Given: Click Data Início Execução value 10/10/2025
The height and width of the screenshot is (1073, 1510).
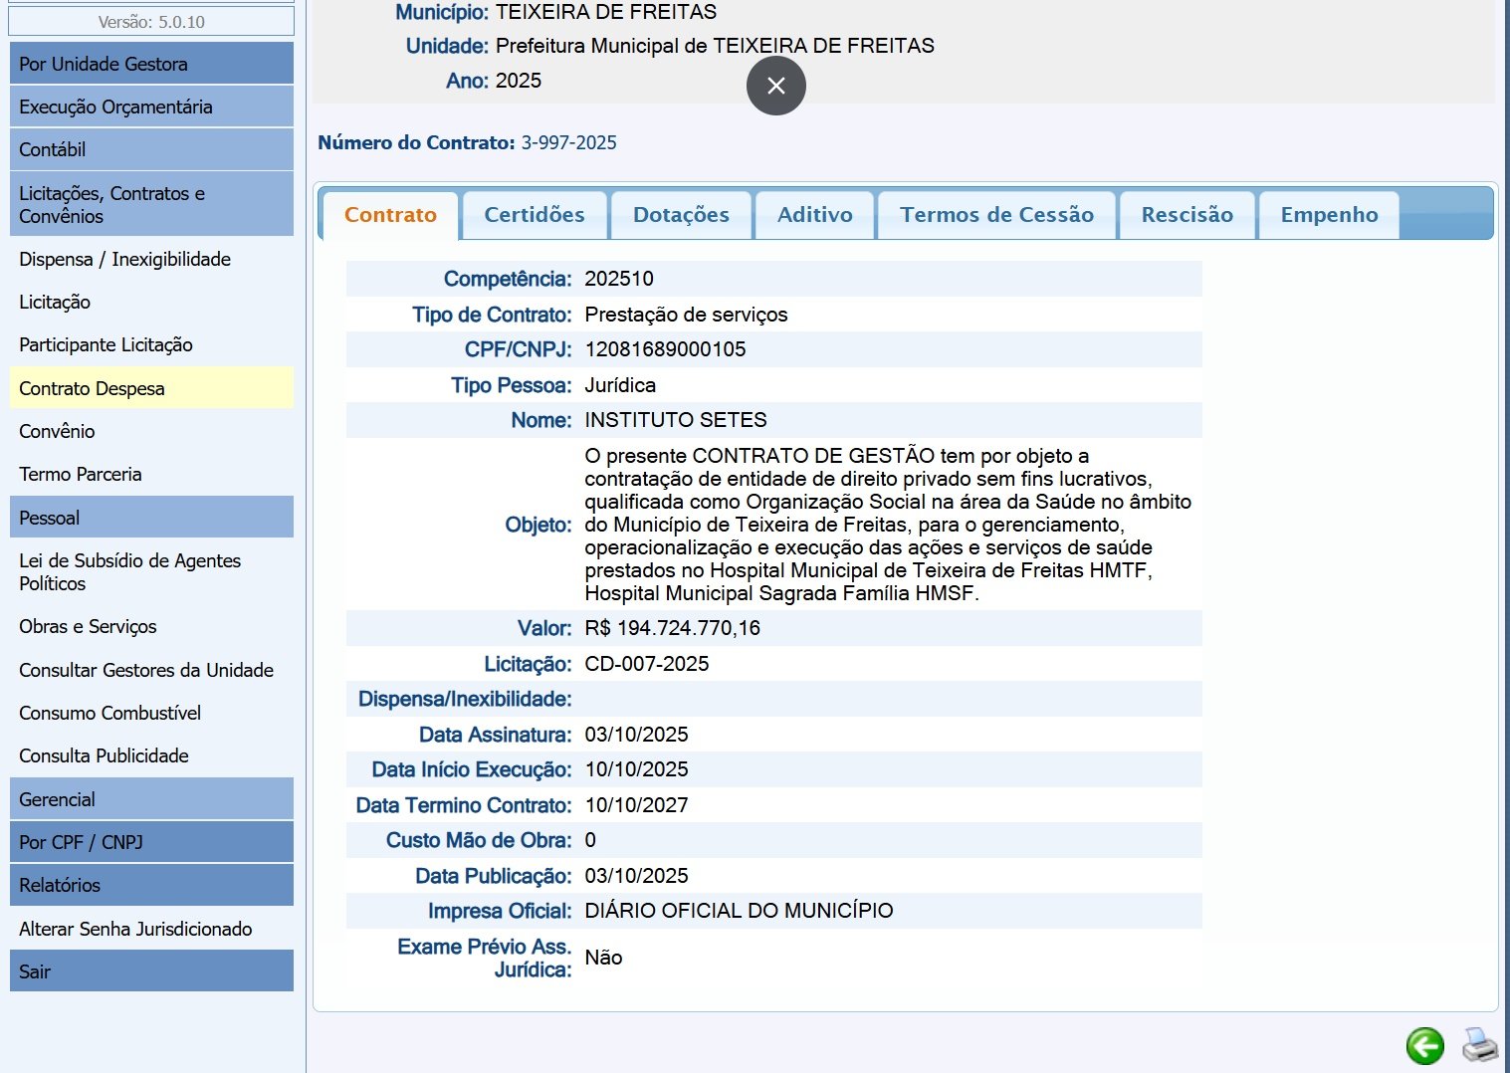Looking at the screenshot, I should click(636, 769).
